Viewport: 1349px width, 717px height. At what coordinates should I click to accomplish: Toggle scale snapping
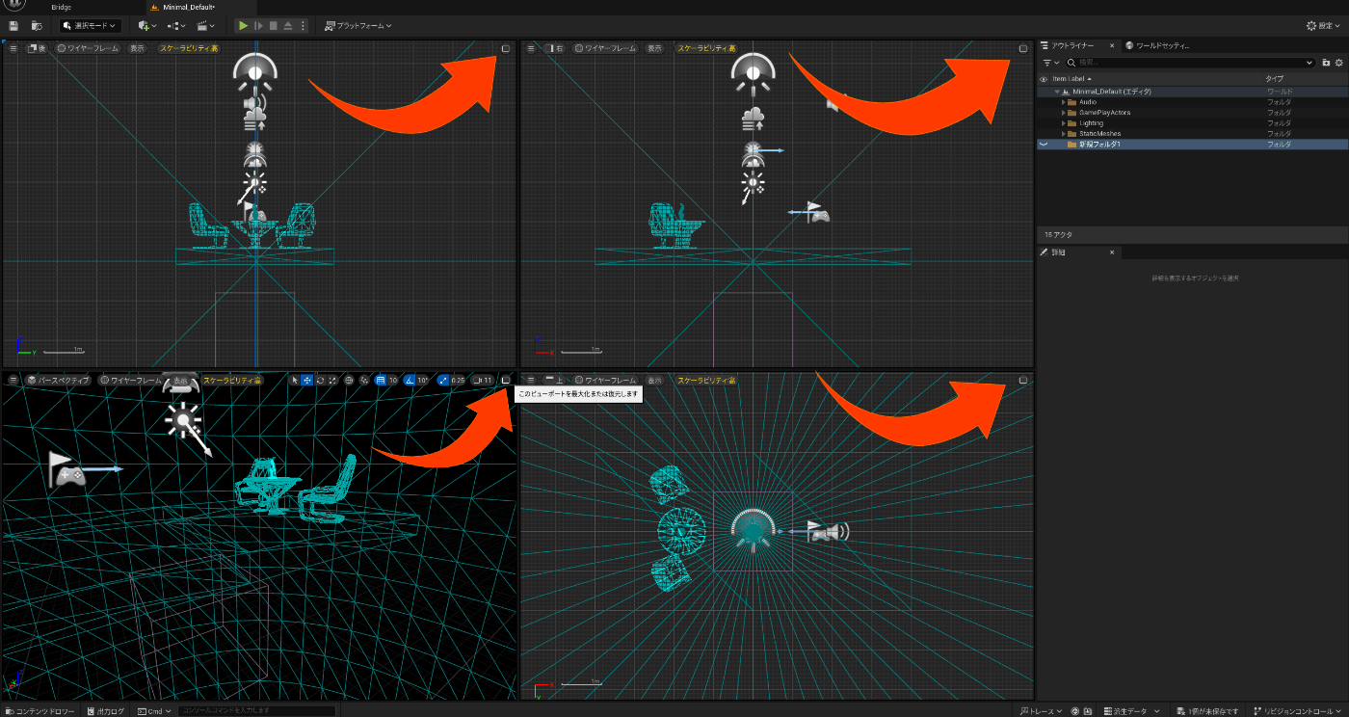[x=443, y=381]
